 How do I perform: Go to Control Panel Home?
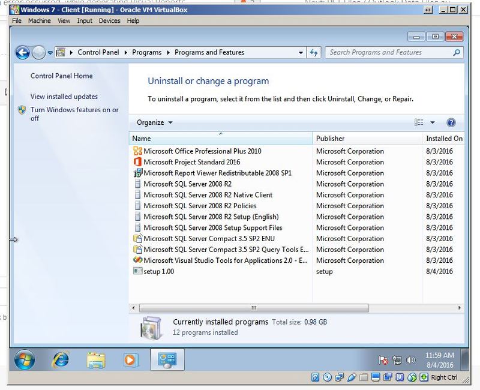point(62,76)
